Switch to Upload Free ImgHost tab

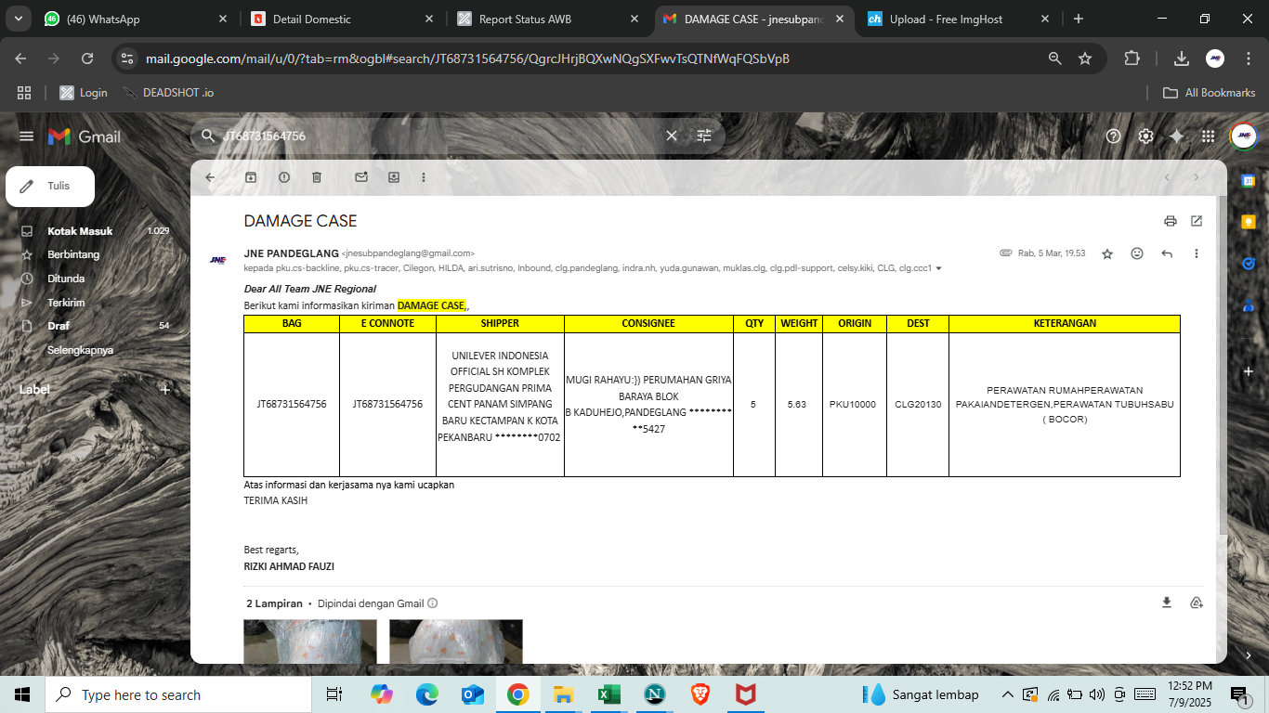tap(959, 19)
